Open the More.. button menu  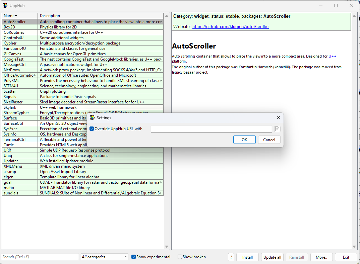(321, 257)
